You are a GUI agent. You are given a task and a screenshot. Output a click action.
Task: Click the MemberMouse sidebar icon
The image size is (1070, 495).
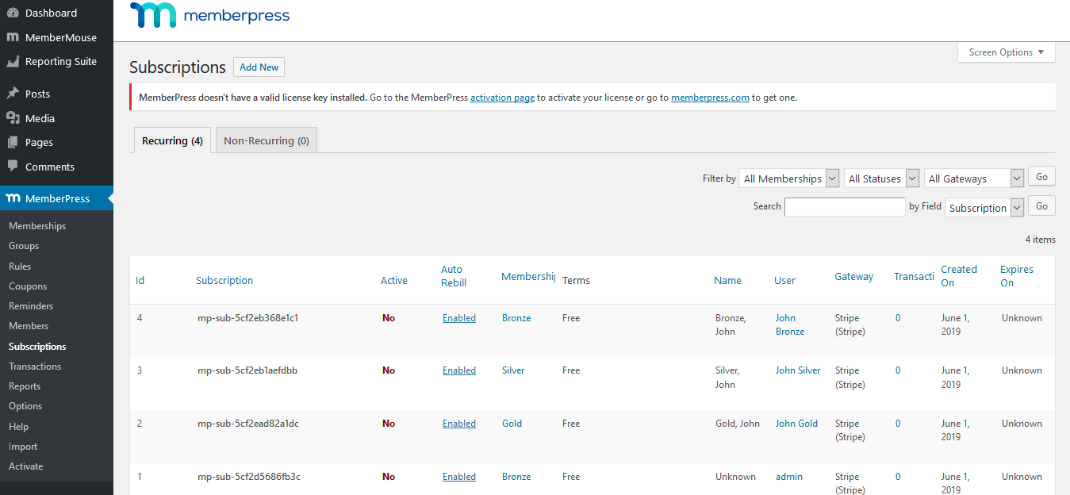(x=13, y=37)
